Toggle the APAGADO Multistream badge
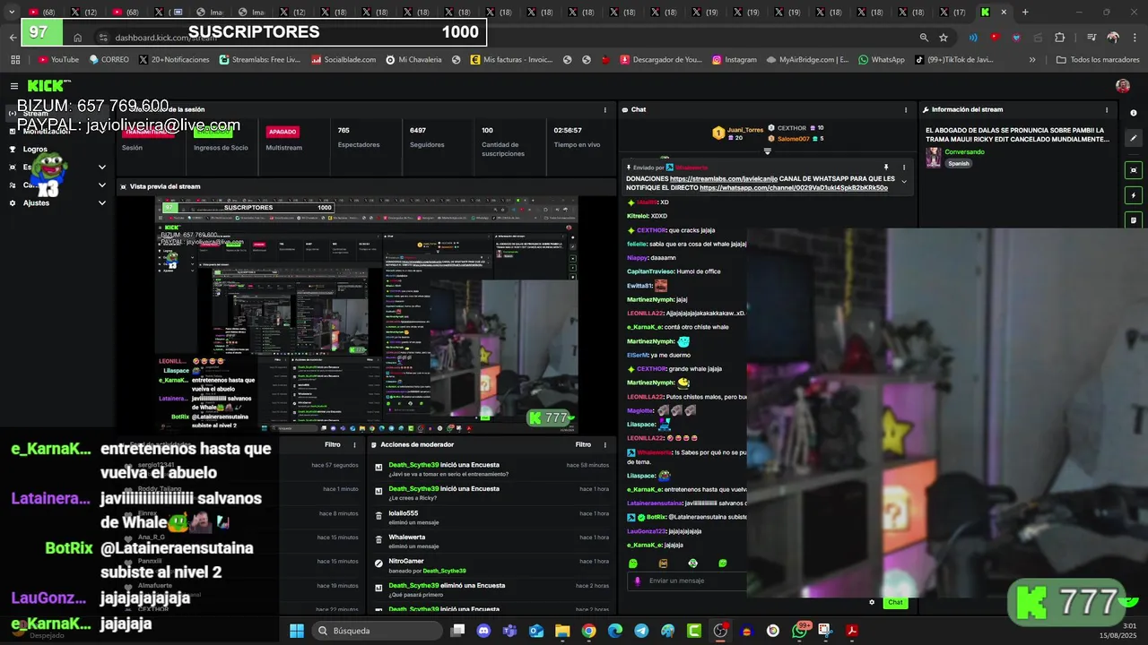The width and height of the screenshot is (1148, 645). 283,132
